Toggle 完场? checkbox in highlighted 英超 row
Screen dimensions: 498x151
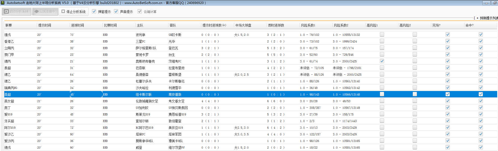pyautogui.click(x=447, y=94)
